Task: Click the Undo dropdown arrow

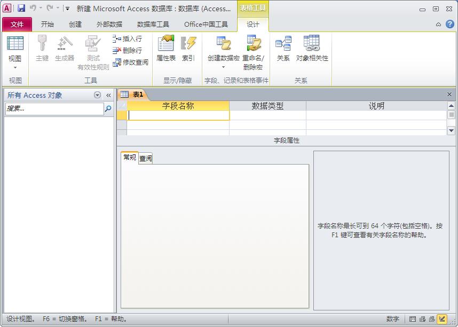Action: 41,8
